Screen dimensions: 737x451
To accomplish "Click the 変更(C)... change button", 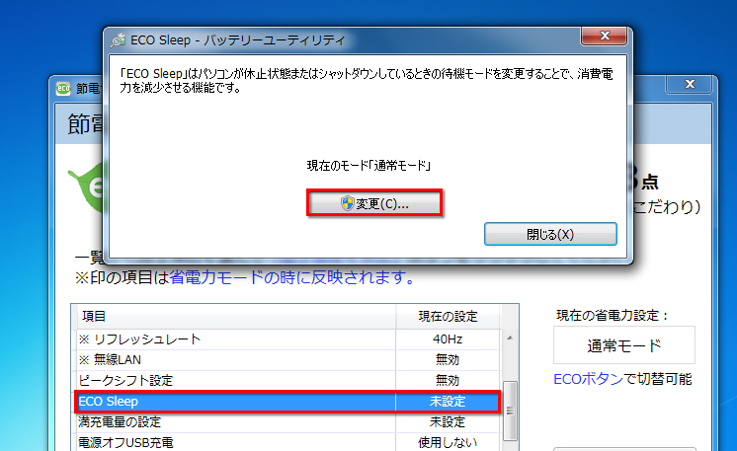I will coord(374,203).
